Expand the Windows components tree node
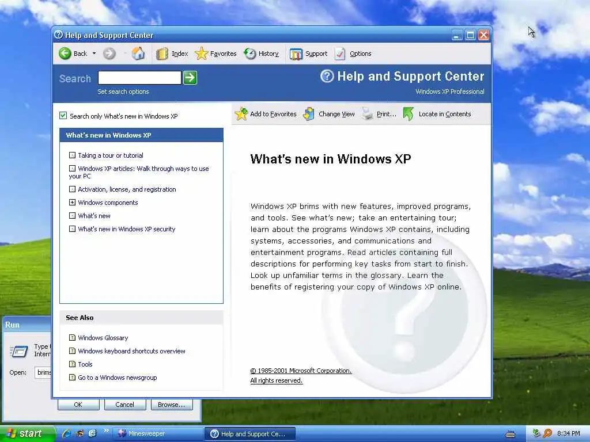 [72, 203]
